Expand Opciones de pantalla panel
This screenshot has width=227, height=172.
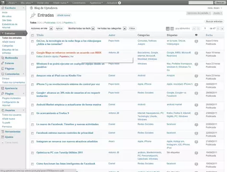pos(199,13)
